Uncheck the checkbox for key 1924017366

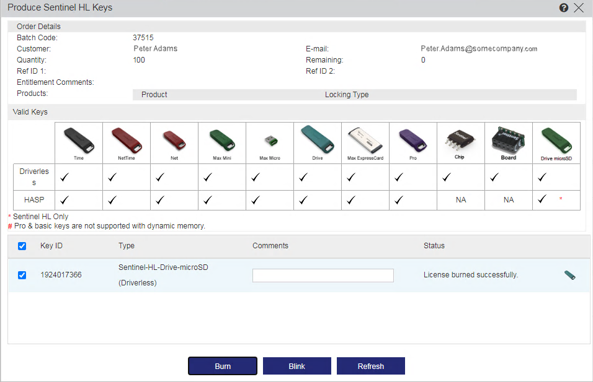pyautogui.click(x=22, y=275)
